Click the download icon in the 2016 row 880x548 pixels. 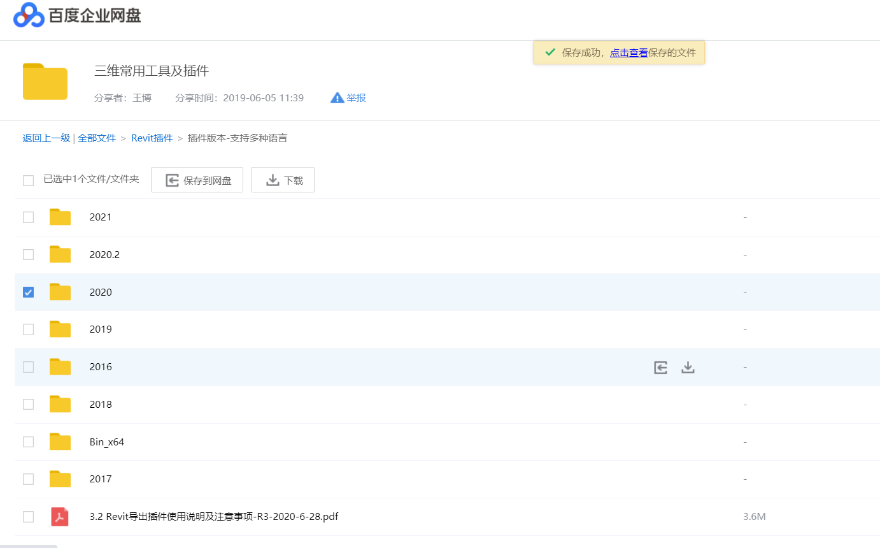(688, 367)
